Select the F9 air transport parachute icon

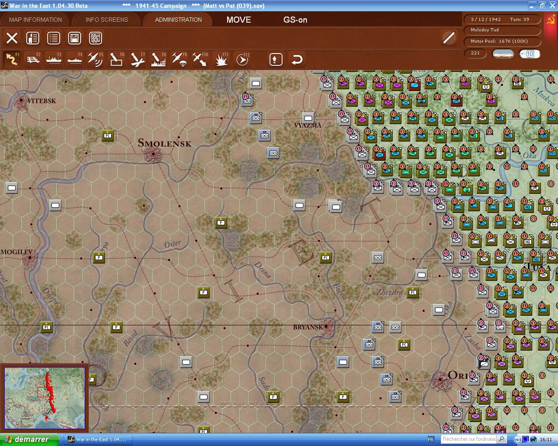tap(179, 59)
